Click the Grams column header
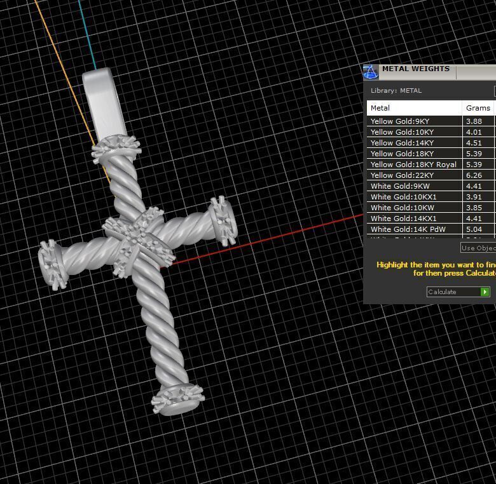The height and width of the screenshot is (484, 496). pos(478,108)
